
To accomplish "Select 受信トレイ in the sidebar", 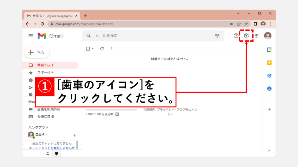I will [45, 65].
